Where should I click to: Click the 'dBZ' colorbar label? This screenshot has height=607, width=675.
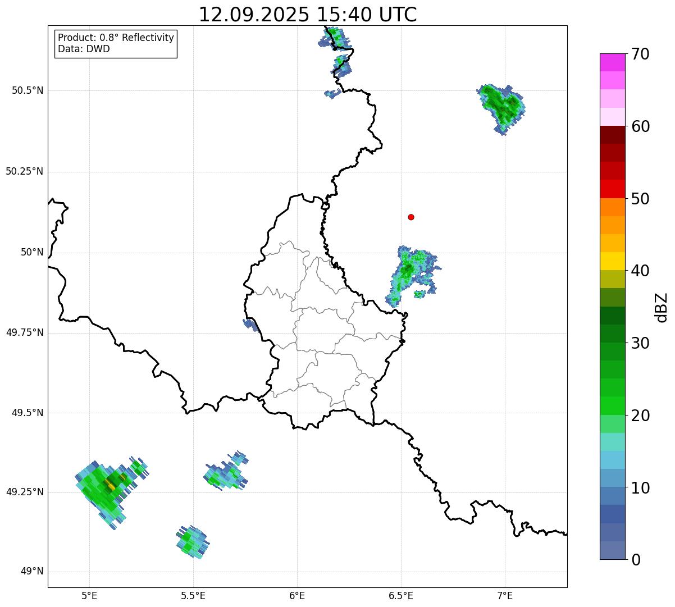[662, 307]
